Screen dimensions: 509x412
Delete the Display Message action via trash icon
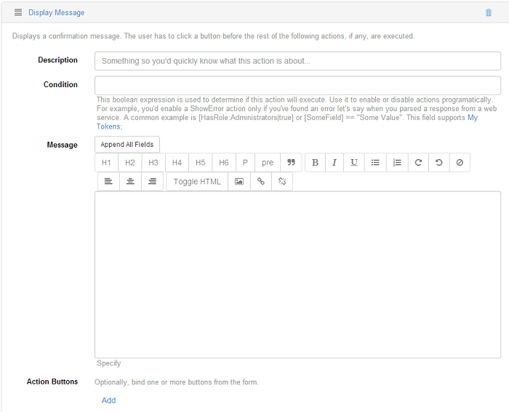click(x=488, y=12)
